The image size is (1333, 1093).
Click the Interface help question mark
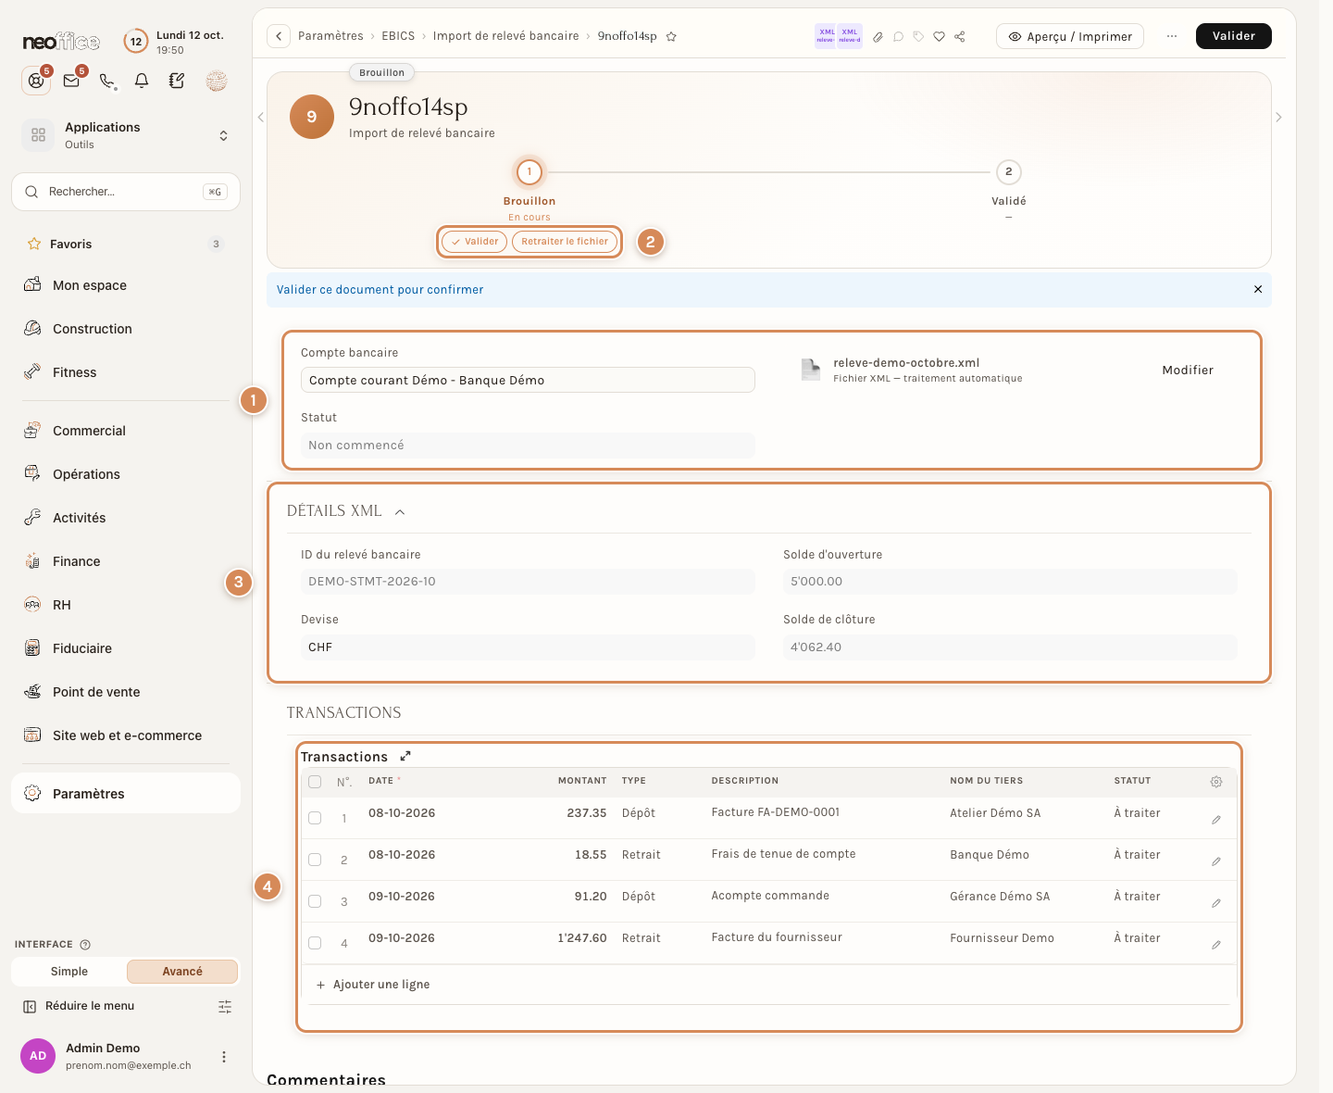pos(85,945)
